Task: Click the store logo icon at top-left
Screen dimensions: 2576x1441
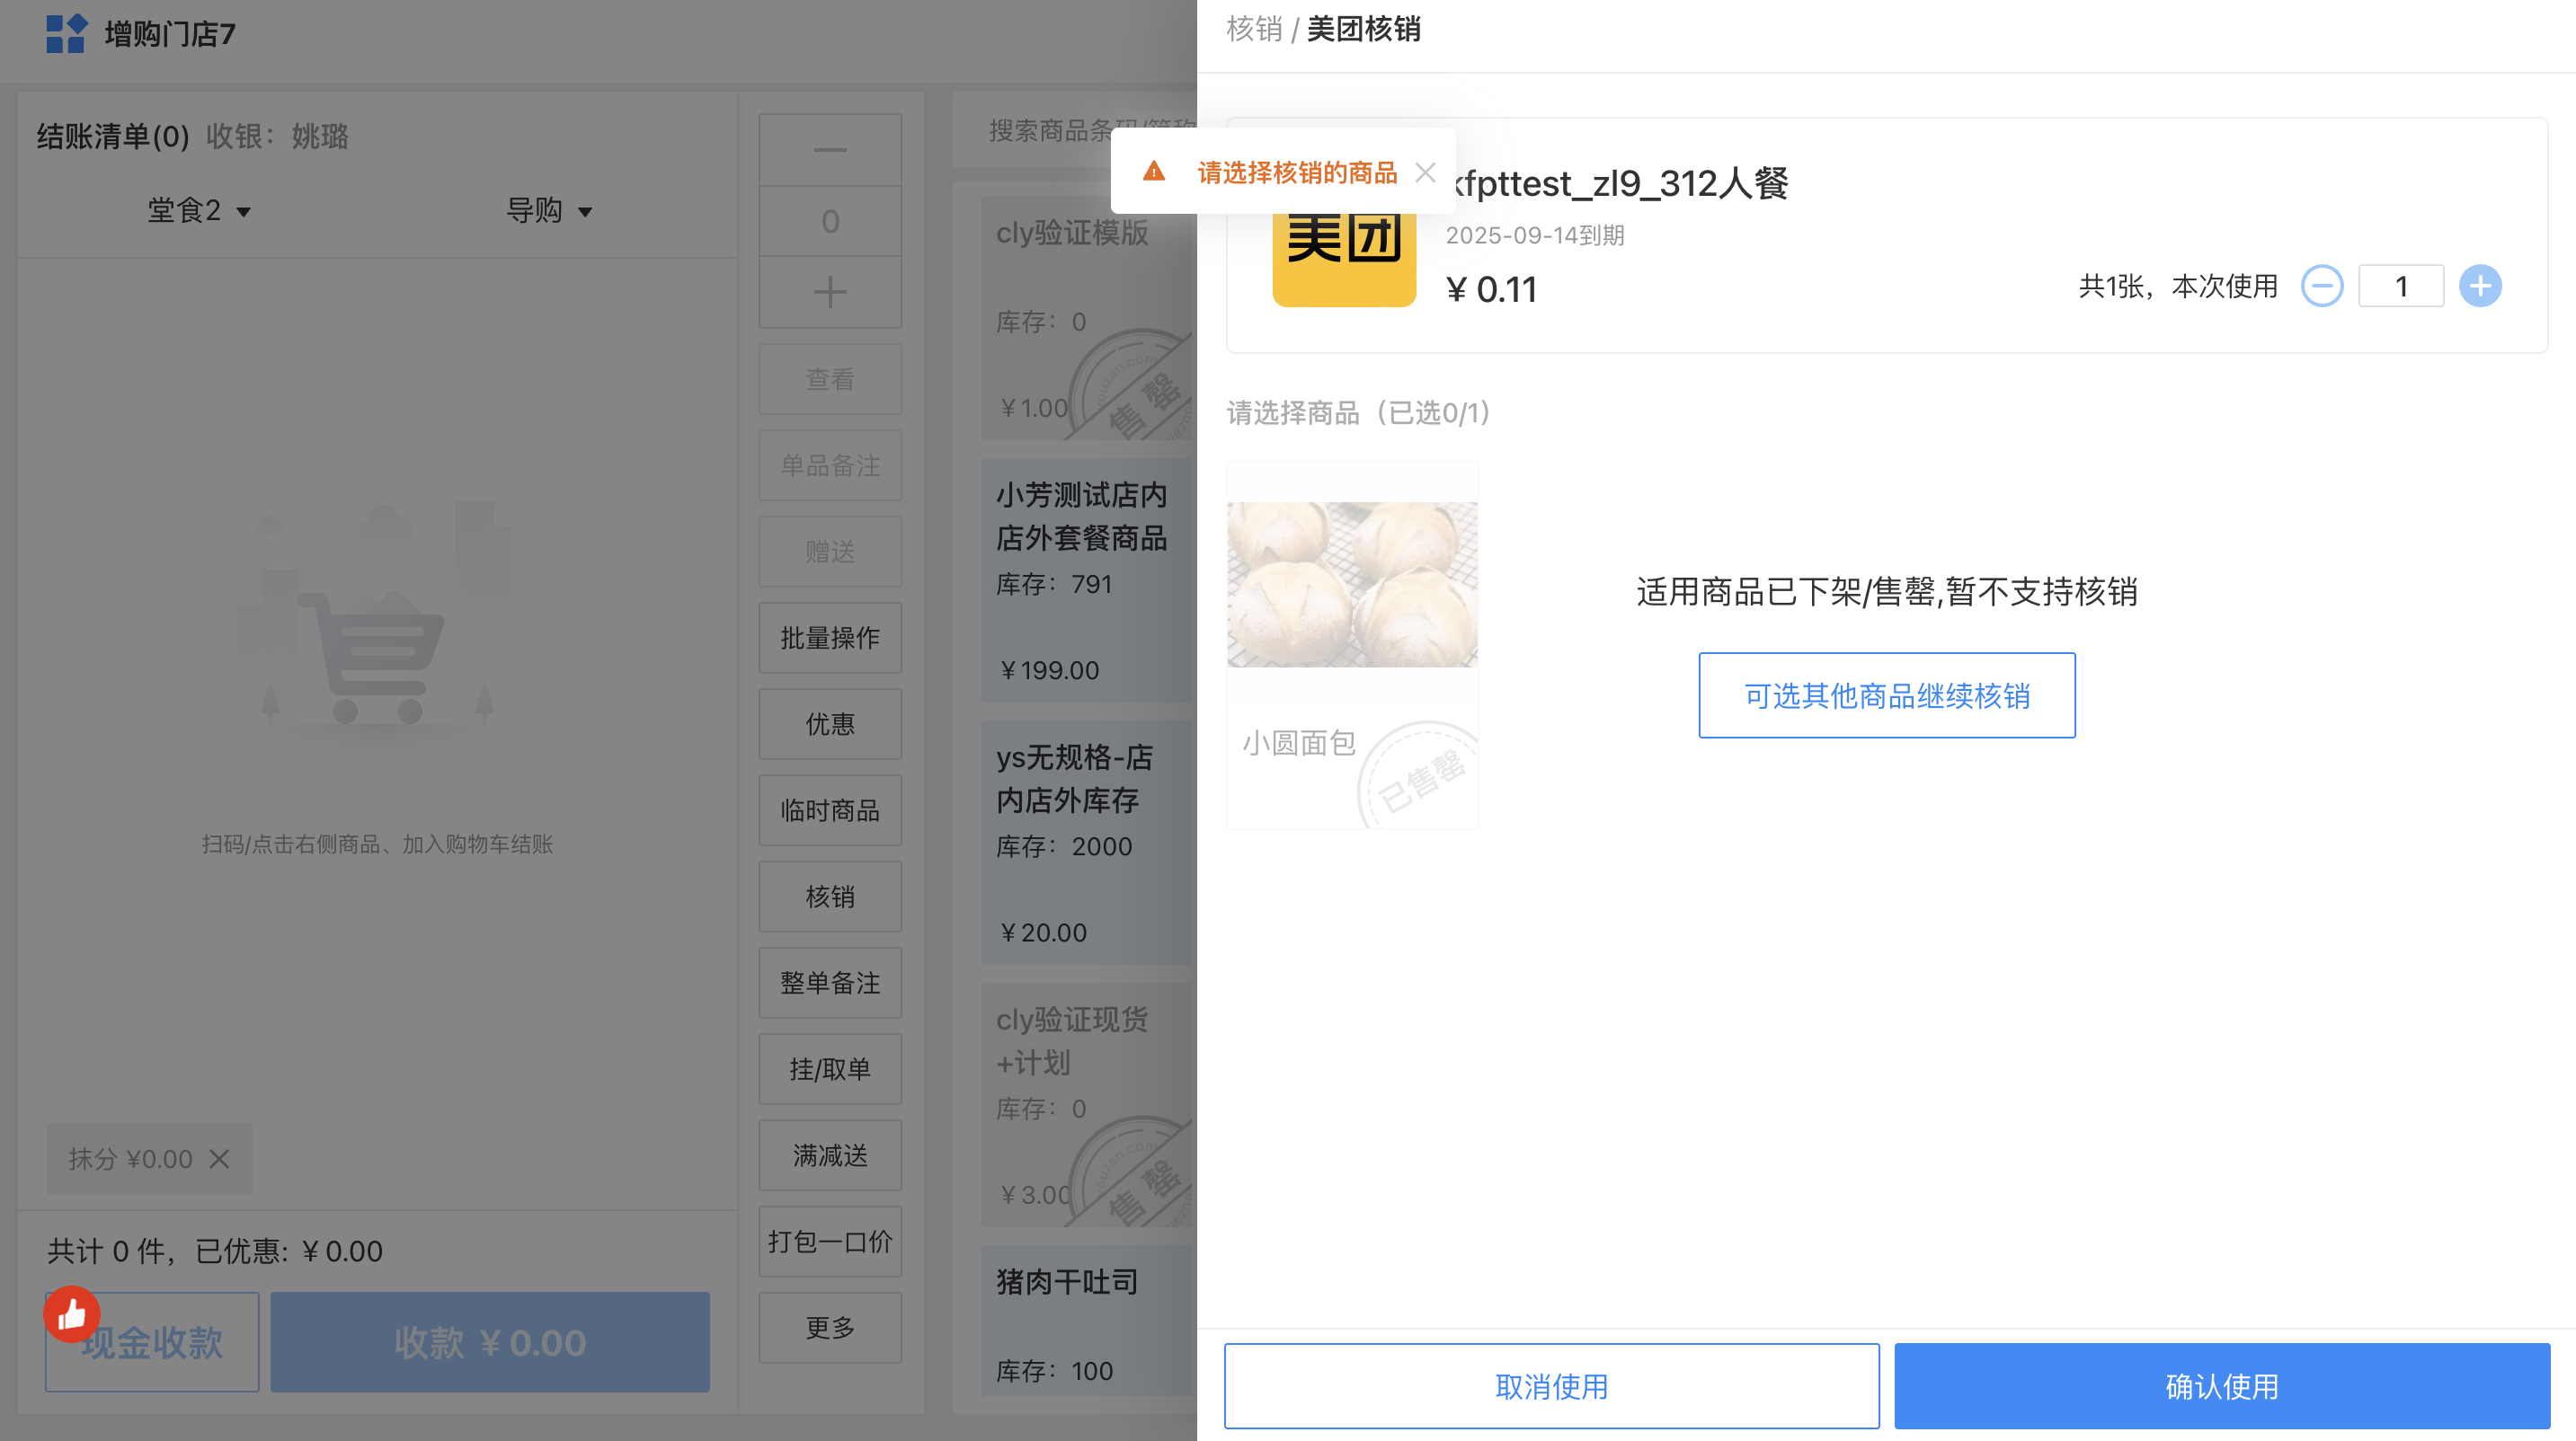Action: [x=66, y=34]
